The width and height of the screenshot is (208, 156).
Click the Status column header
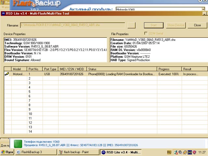[x=122, y=69]
